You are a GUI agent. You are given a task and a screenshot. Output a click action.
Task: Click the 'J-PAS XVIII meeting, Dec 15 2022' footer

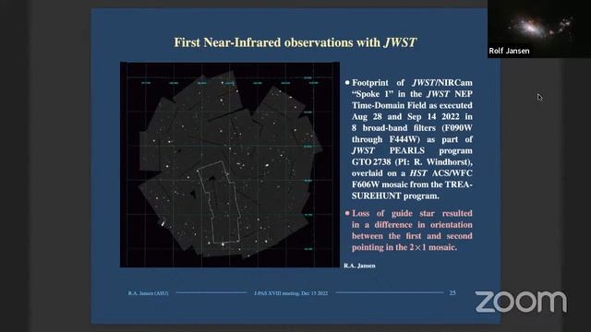[291, 293]
